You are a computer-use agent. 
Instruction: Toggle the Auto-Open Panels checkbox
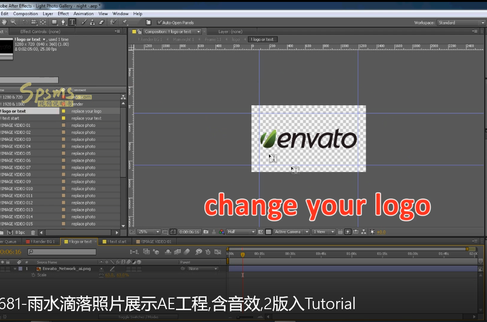[159, 22]
